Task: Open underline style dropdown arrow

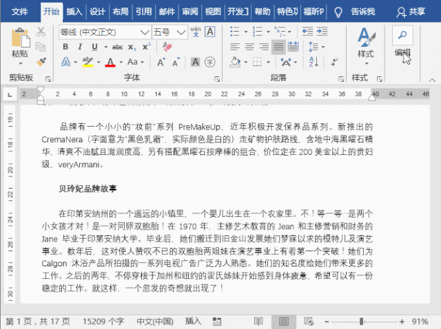Action: [x=105, y=47]
